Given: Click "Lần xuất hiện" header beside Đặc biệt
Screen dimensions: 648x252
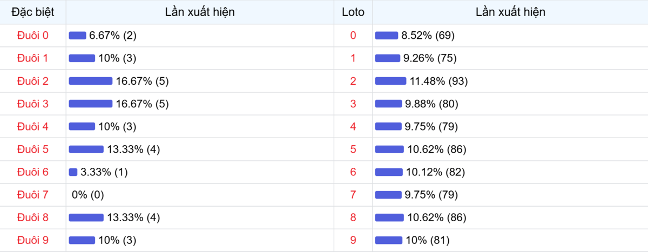Looking at the screenshot, I should (200, 12).
